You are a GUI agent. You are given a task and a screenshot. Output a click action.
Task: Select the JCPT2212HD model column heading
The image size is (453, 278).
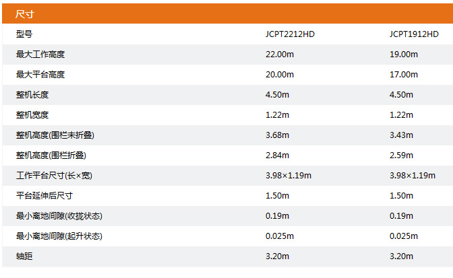[x=290, y=34]
